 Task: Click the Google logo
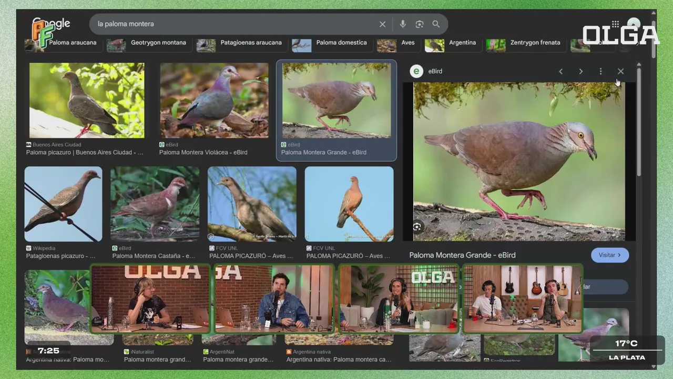point(51,25)
